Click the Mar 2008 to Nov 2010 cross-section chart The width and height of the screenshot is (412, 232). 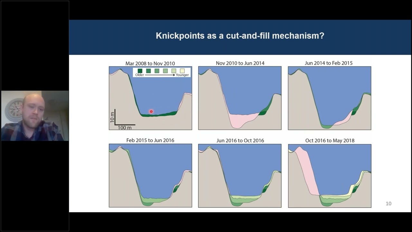pyautogui.click(x=150, y=98)
